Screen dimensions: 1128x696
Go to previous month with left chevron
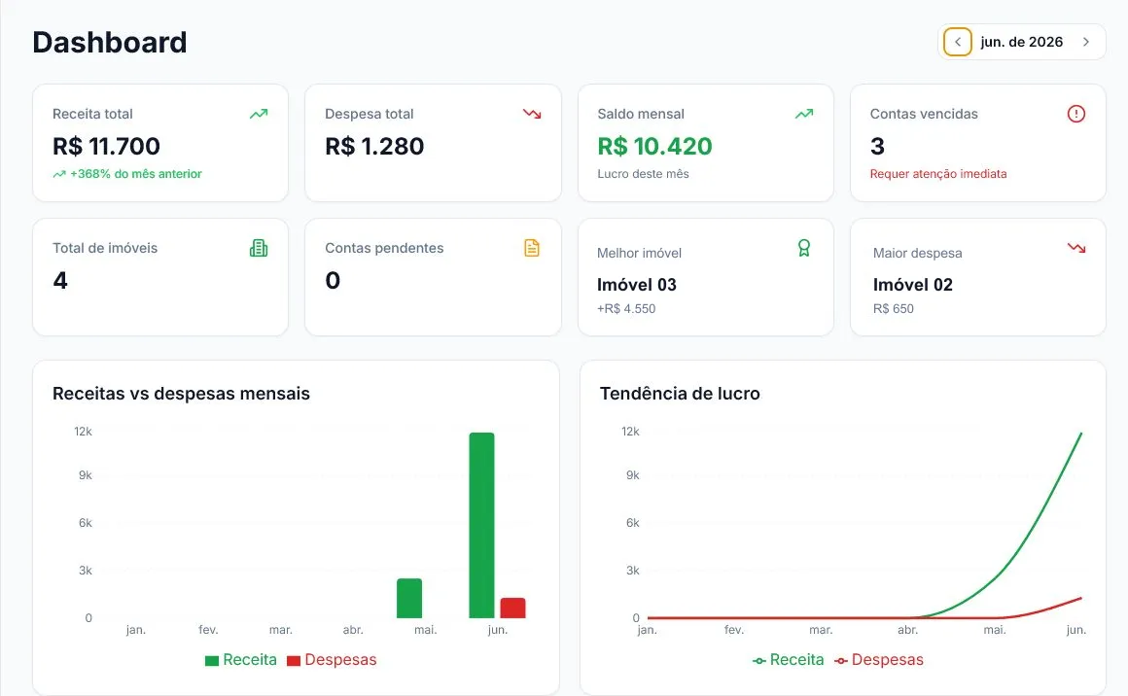958,42
